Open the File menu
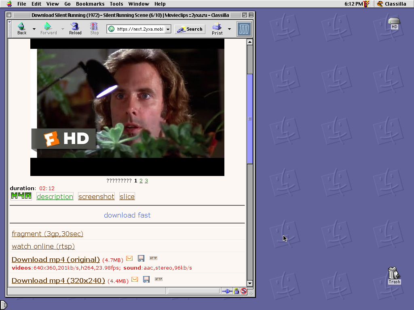The image size is (414, 310). click(22, 4)
